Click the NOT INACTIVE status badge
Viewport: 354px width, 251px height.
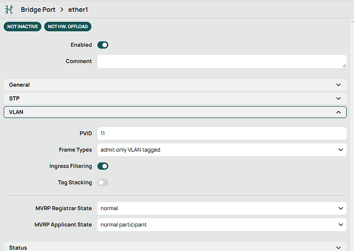23,27
